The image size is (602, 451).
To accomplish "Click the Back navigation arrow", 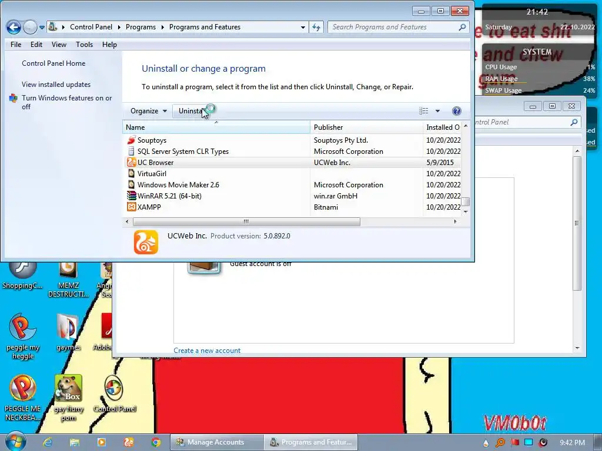I will tap(14, 27).
